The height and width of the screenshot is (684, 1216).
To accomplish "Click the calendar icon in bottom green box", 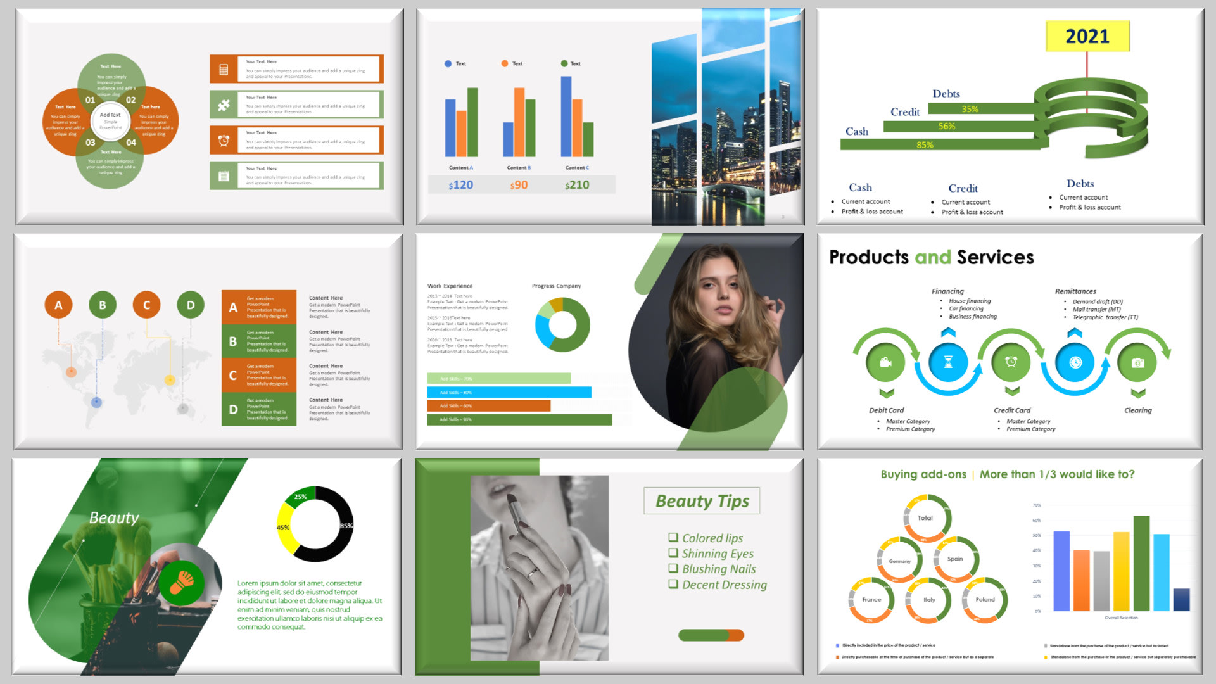I will coord(224,176).
